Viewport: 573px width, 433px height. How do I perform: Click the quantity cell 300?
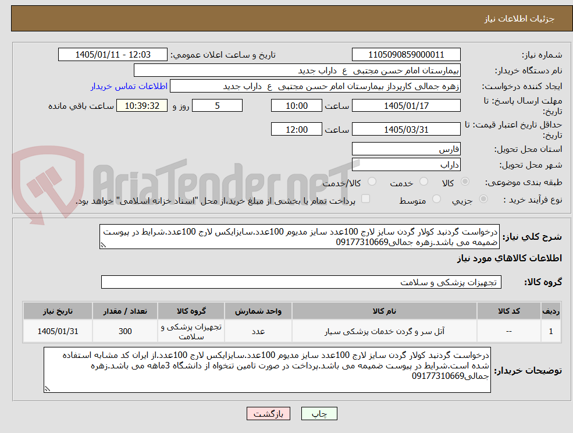click(125, 331)
